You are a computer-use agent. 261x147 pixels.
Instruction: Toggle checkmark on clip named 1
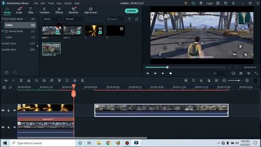point(100,33)
